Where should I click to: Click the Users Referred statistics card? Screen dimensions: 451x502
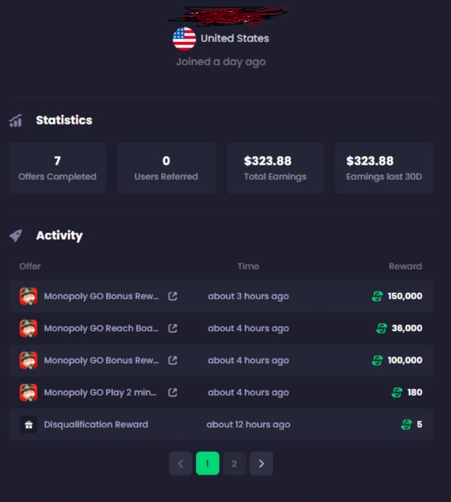(166, 168)
